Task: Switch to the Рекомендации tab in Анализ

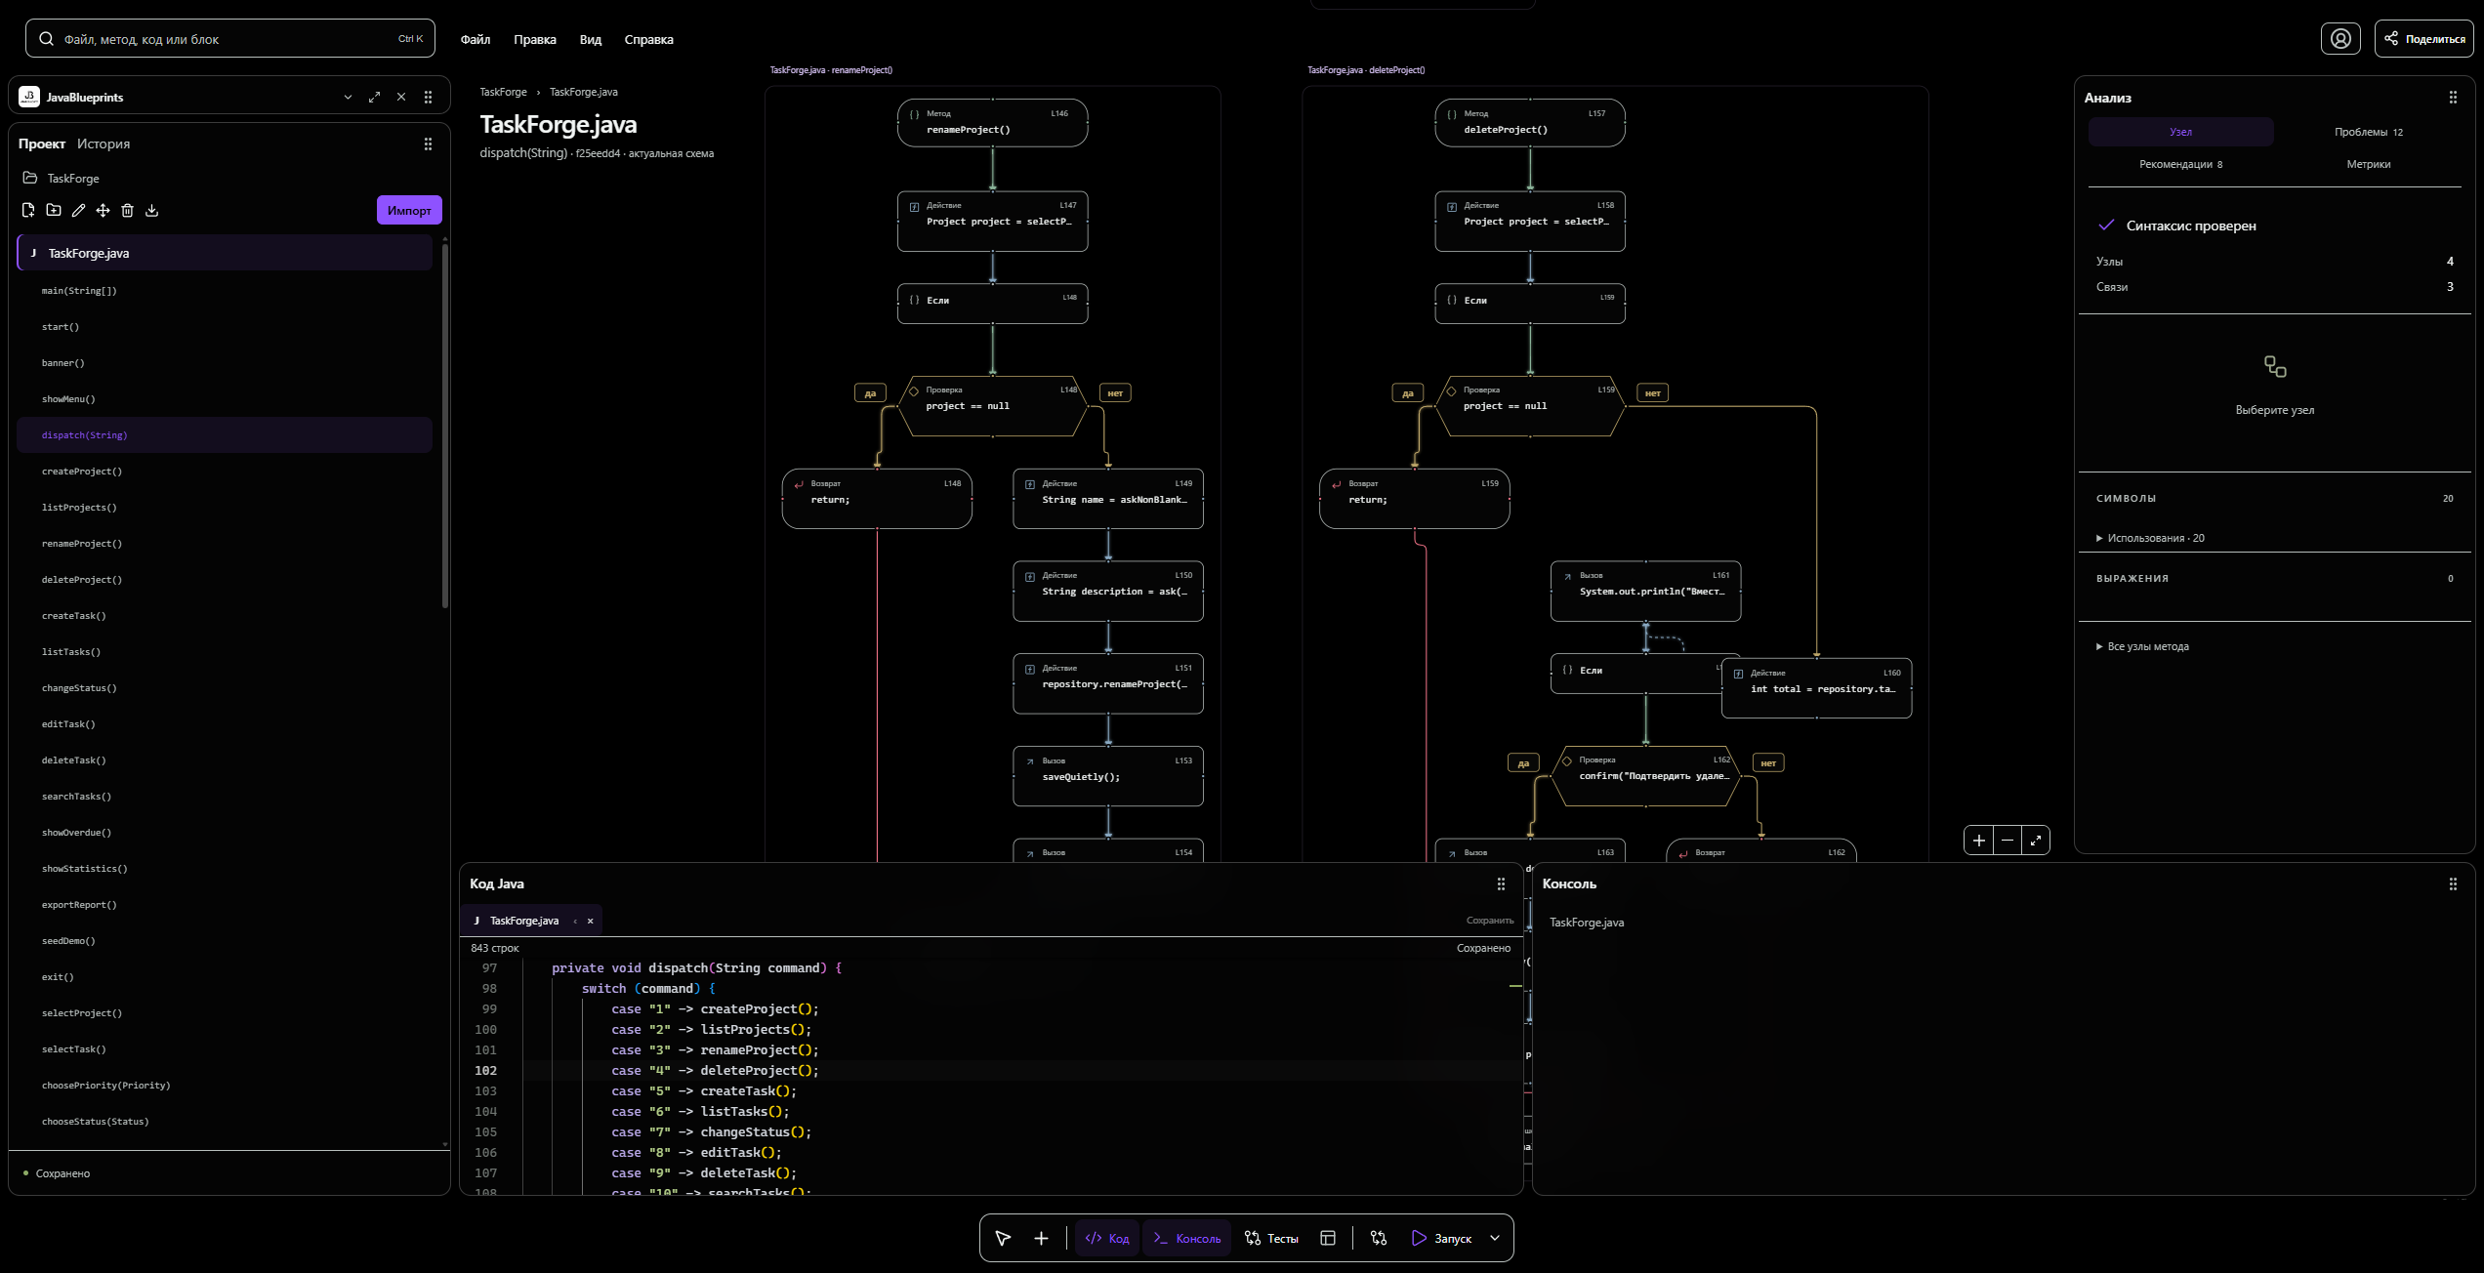Action: coord(2180,164)
